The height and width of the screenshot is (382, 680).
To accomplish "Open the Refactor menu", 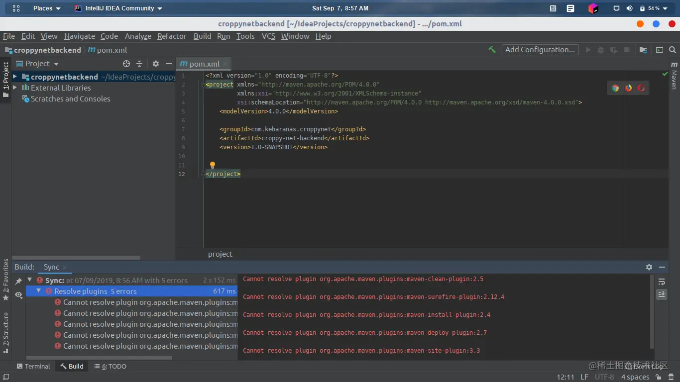I will click(x=172, y=36).
